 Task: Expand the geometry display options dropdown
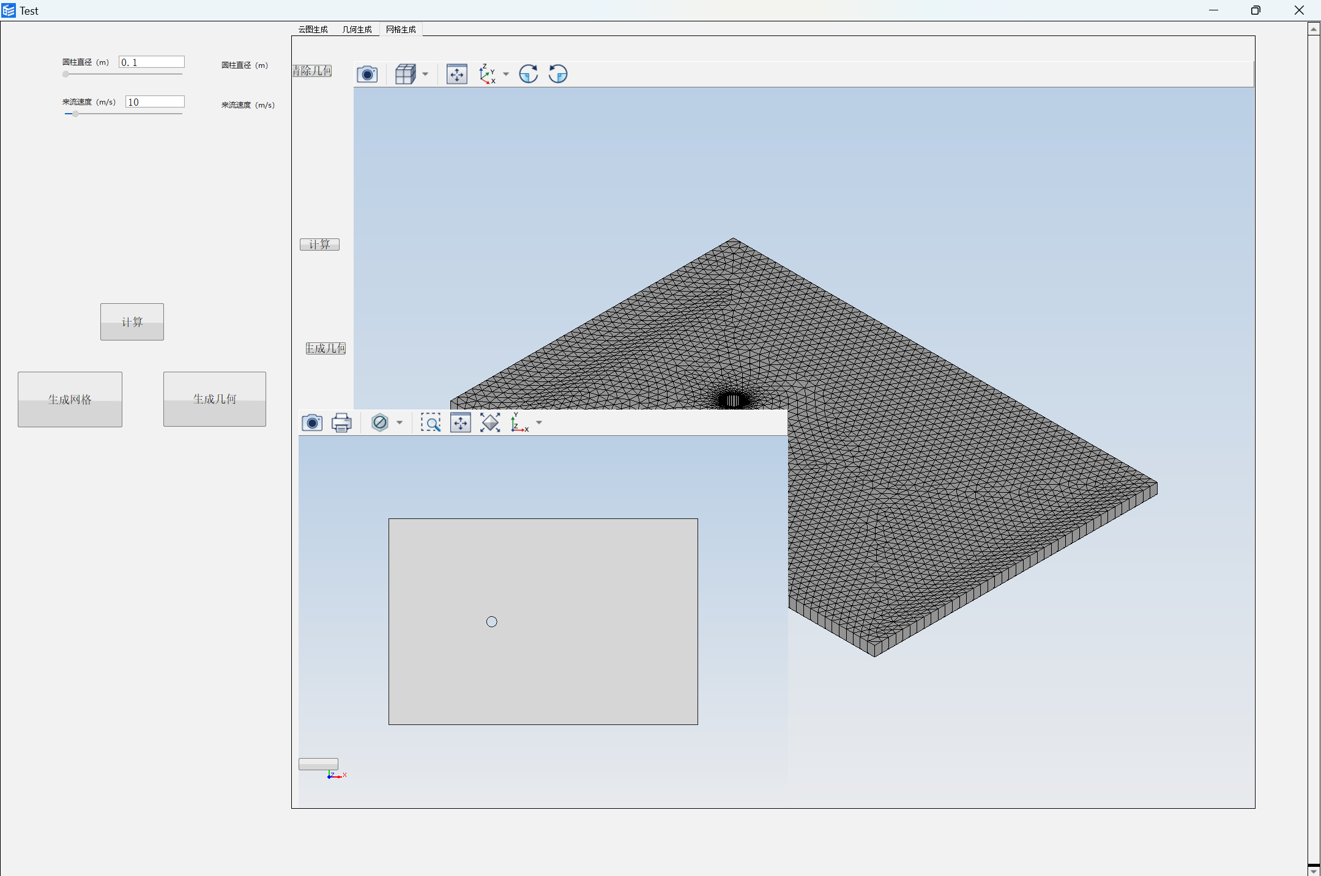423,73
